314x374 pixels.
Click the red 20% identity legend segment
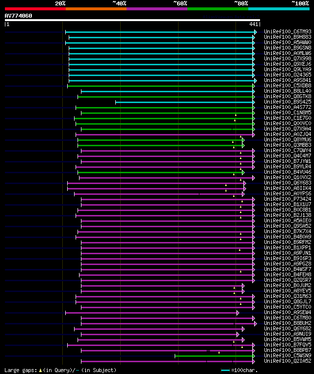tap(35, 9)
